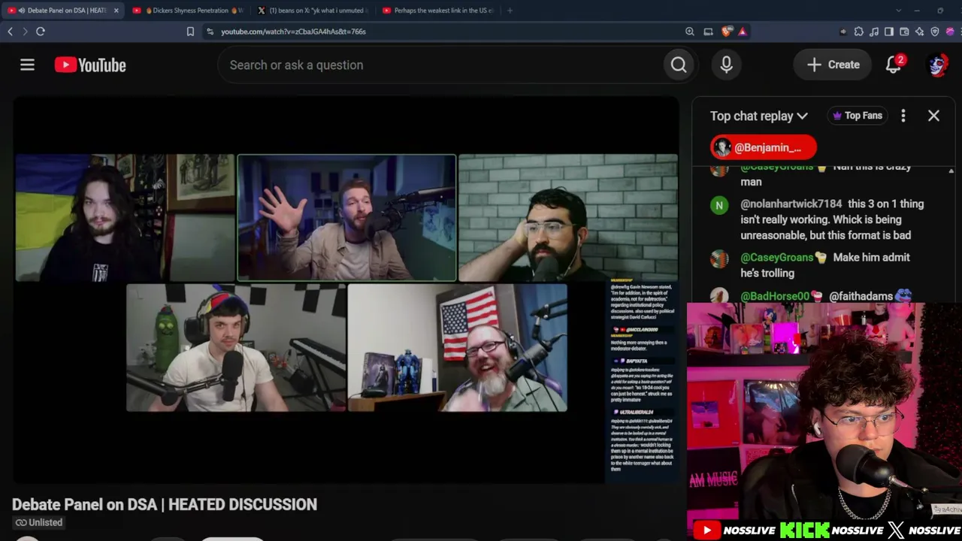
Task: Click the search magnifier button
Action: [x=679, y=65]
